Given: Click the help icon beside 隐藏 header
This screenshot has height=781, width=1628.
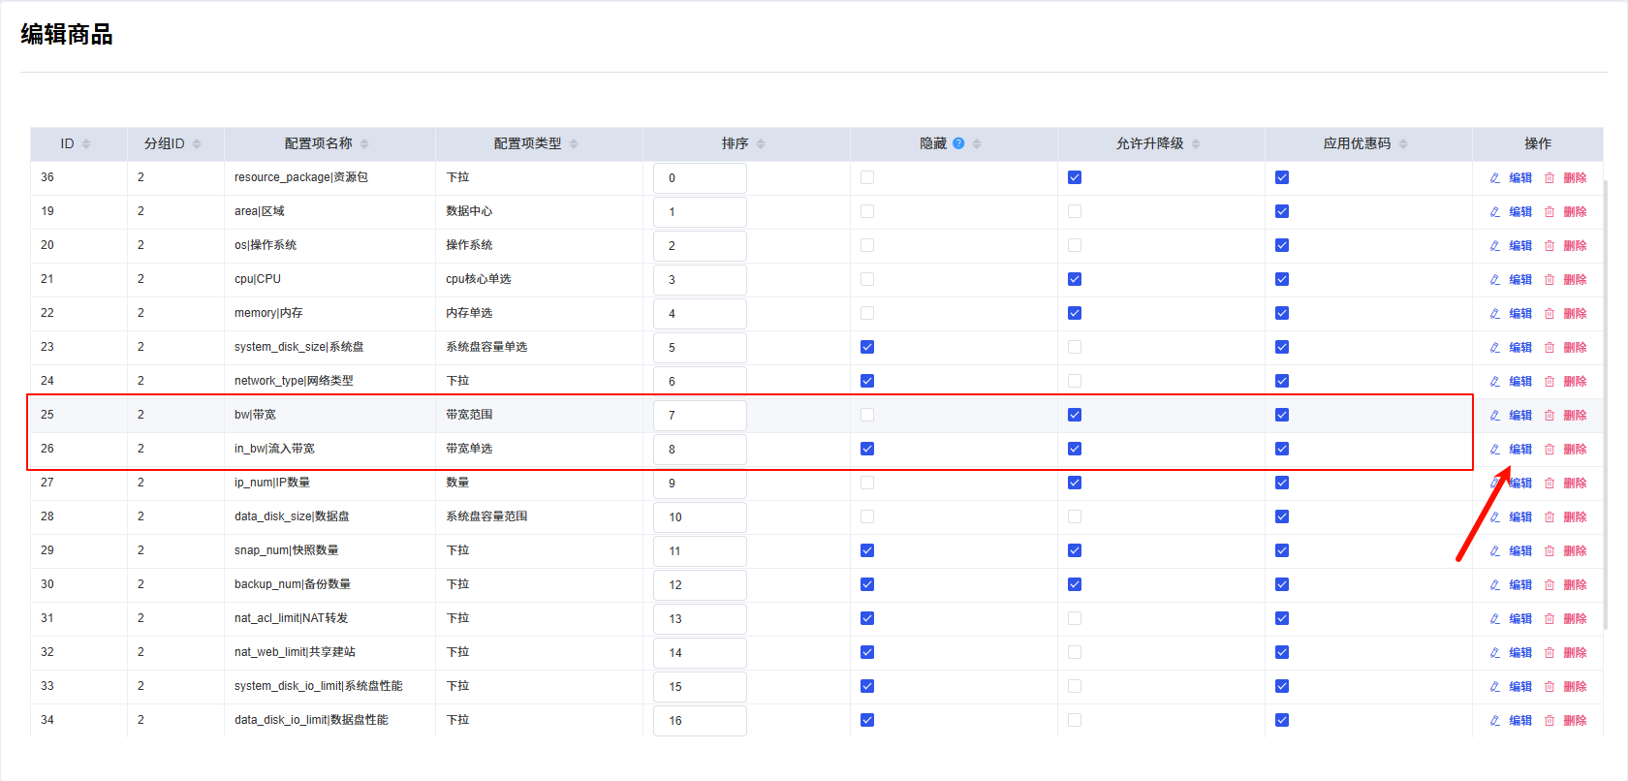Looking at the screenshot, I should [958, 143].
